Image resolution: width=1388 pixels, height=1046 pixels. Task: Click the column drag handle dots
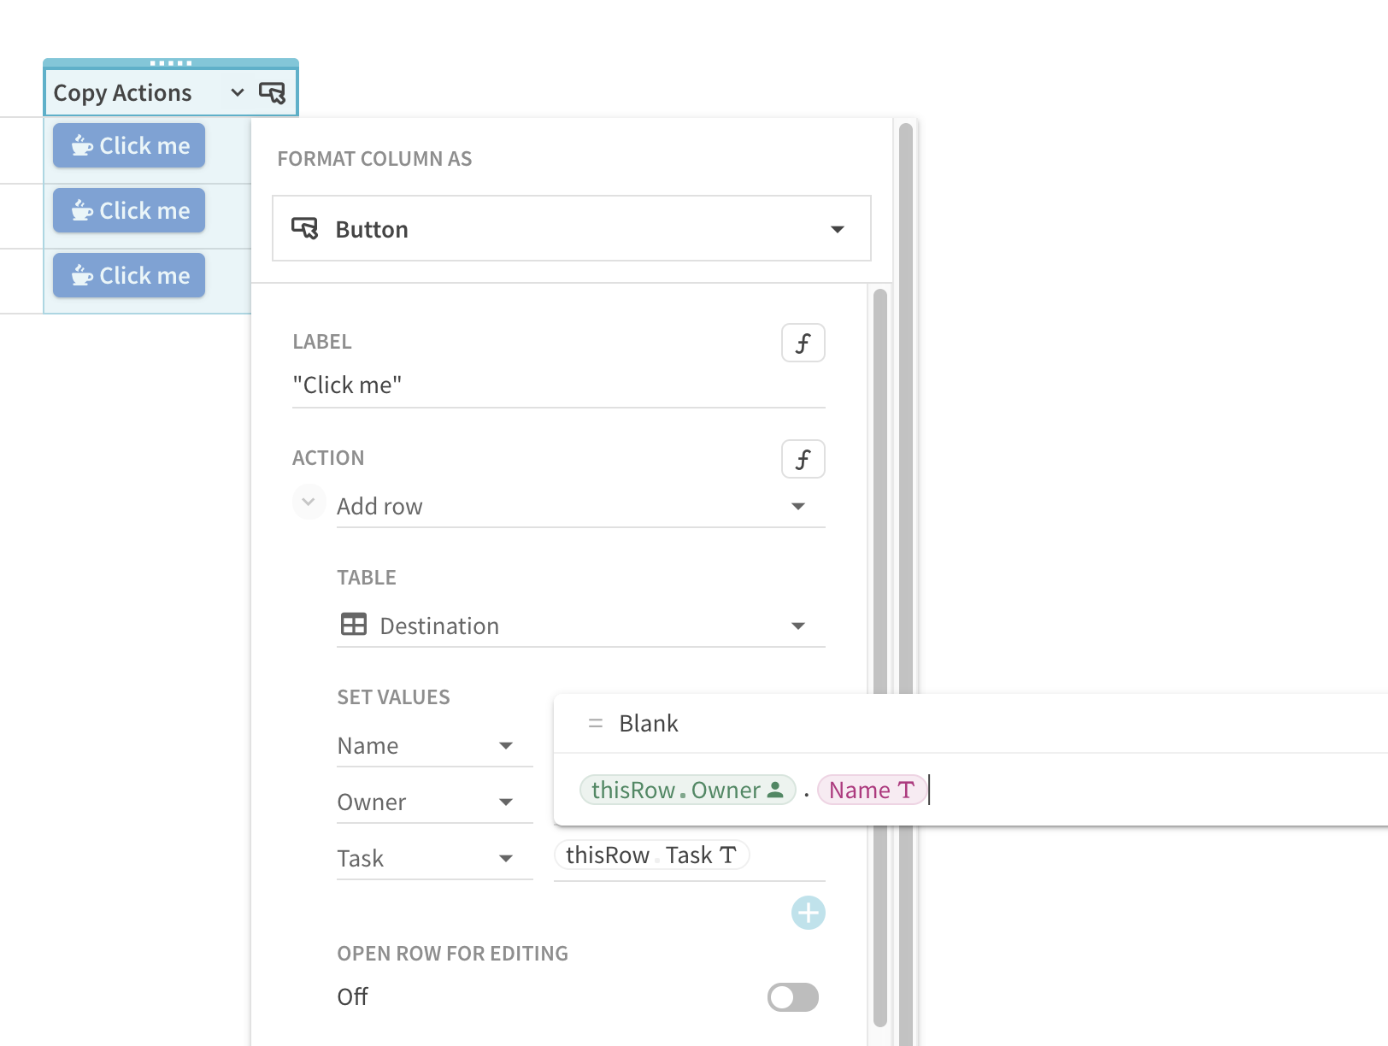pos(171,63)
